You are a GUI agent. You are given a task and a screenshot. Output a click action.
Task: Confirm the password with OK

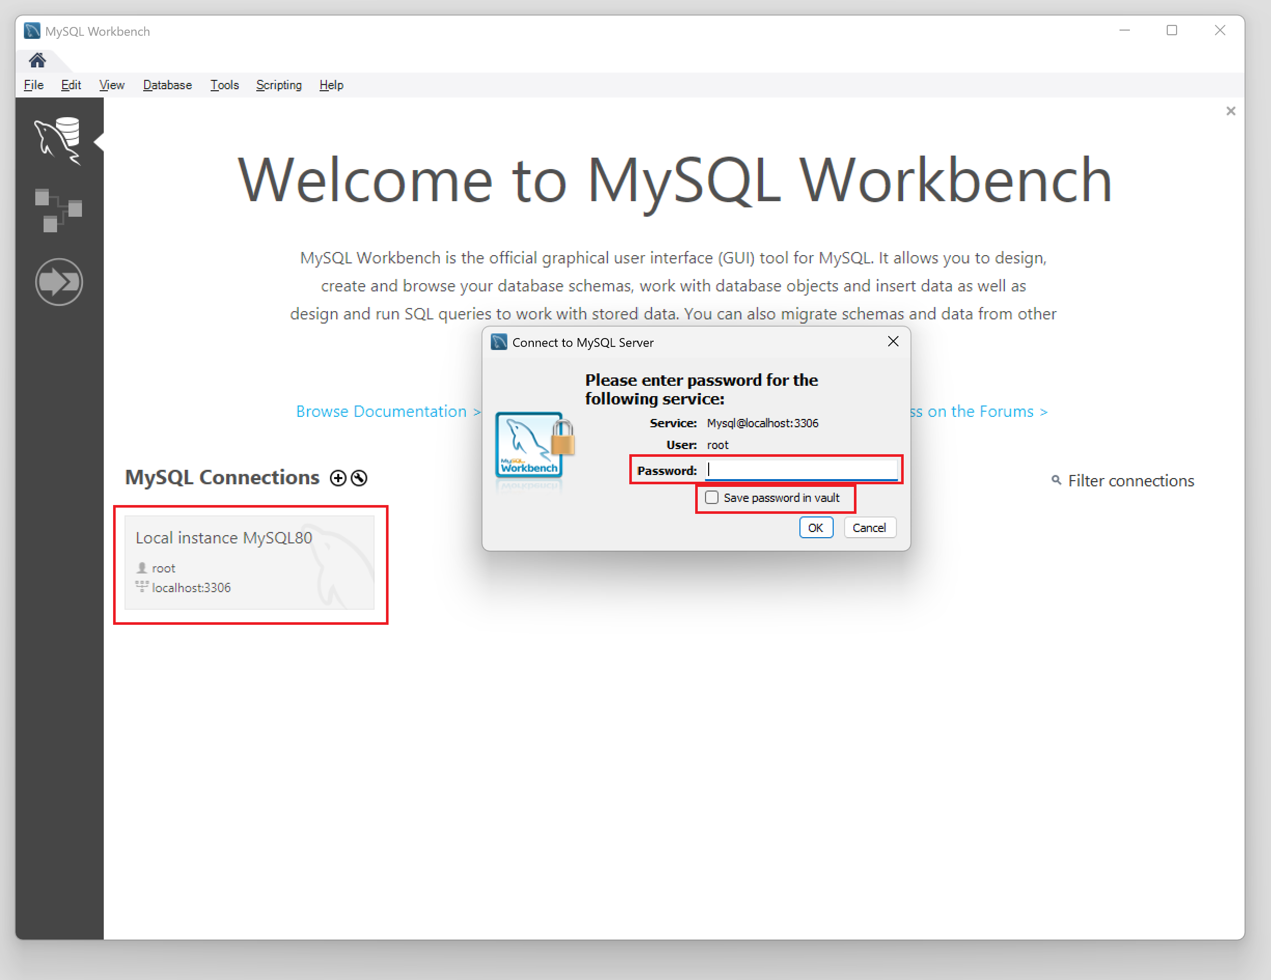[816, 527]
